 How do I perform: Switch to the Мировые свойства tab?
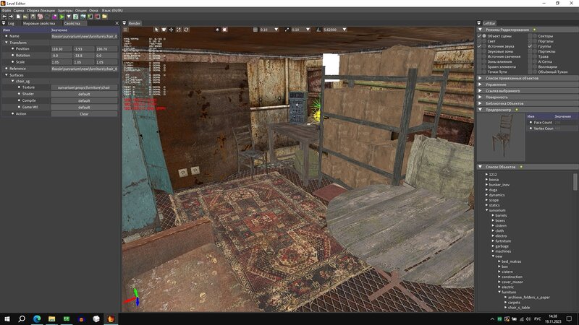pyautogui.click(x=38, y=23)
